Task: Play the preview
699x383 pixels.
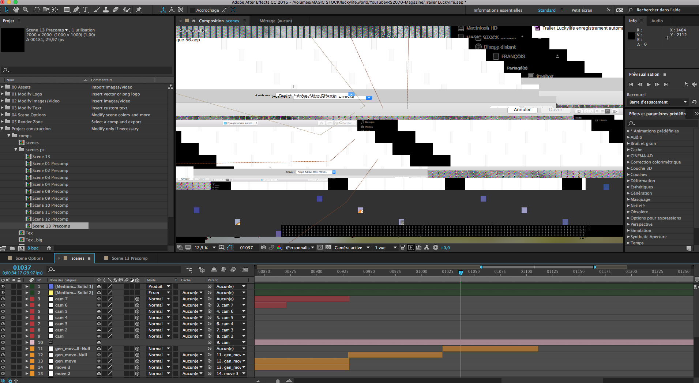Action: pos(649,85)
